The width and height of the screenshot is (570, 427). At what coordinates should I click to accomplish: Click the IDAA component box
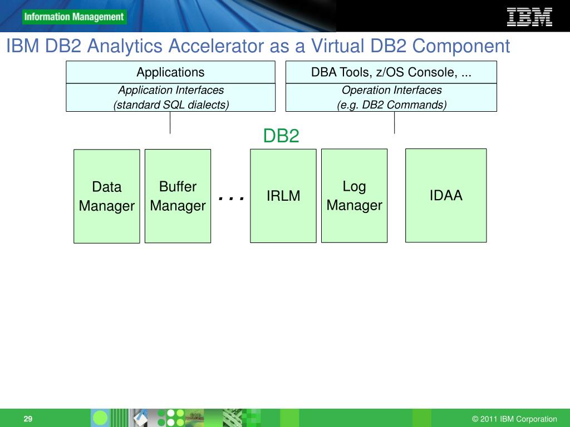tap(446, 195)
